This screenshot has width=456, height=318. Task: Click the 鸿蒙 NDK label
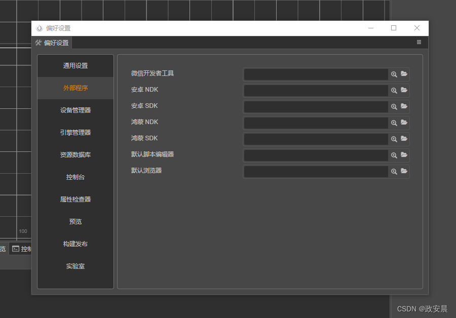click(x=144, y=122)
